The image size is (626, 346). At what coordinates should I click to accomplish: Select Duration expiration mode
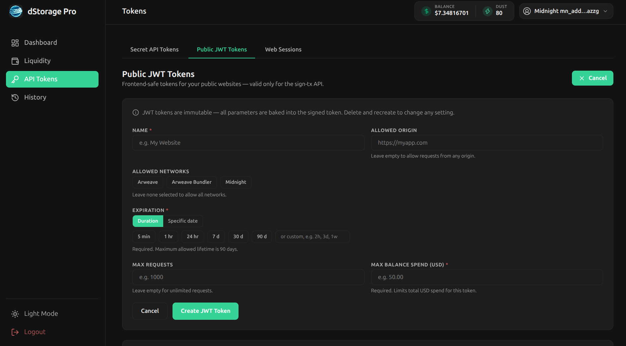tap(148, 221)
